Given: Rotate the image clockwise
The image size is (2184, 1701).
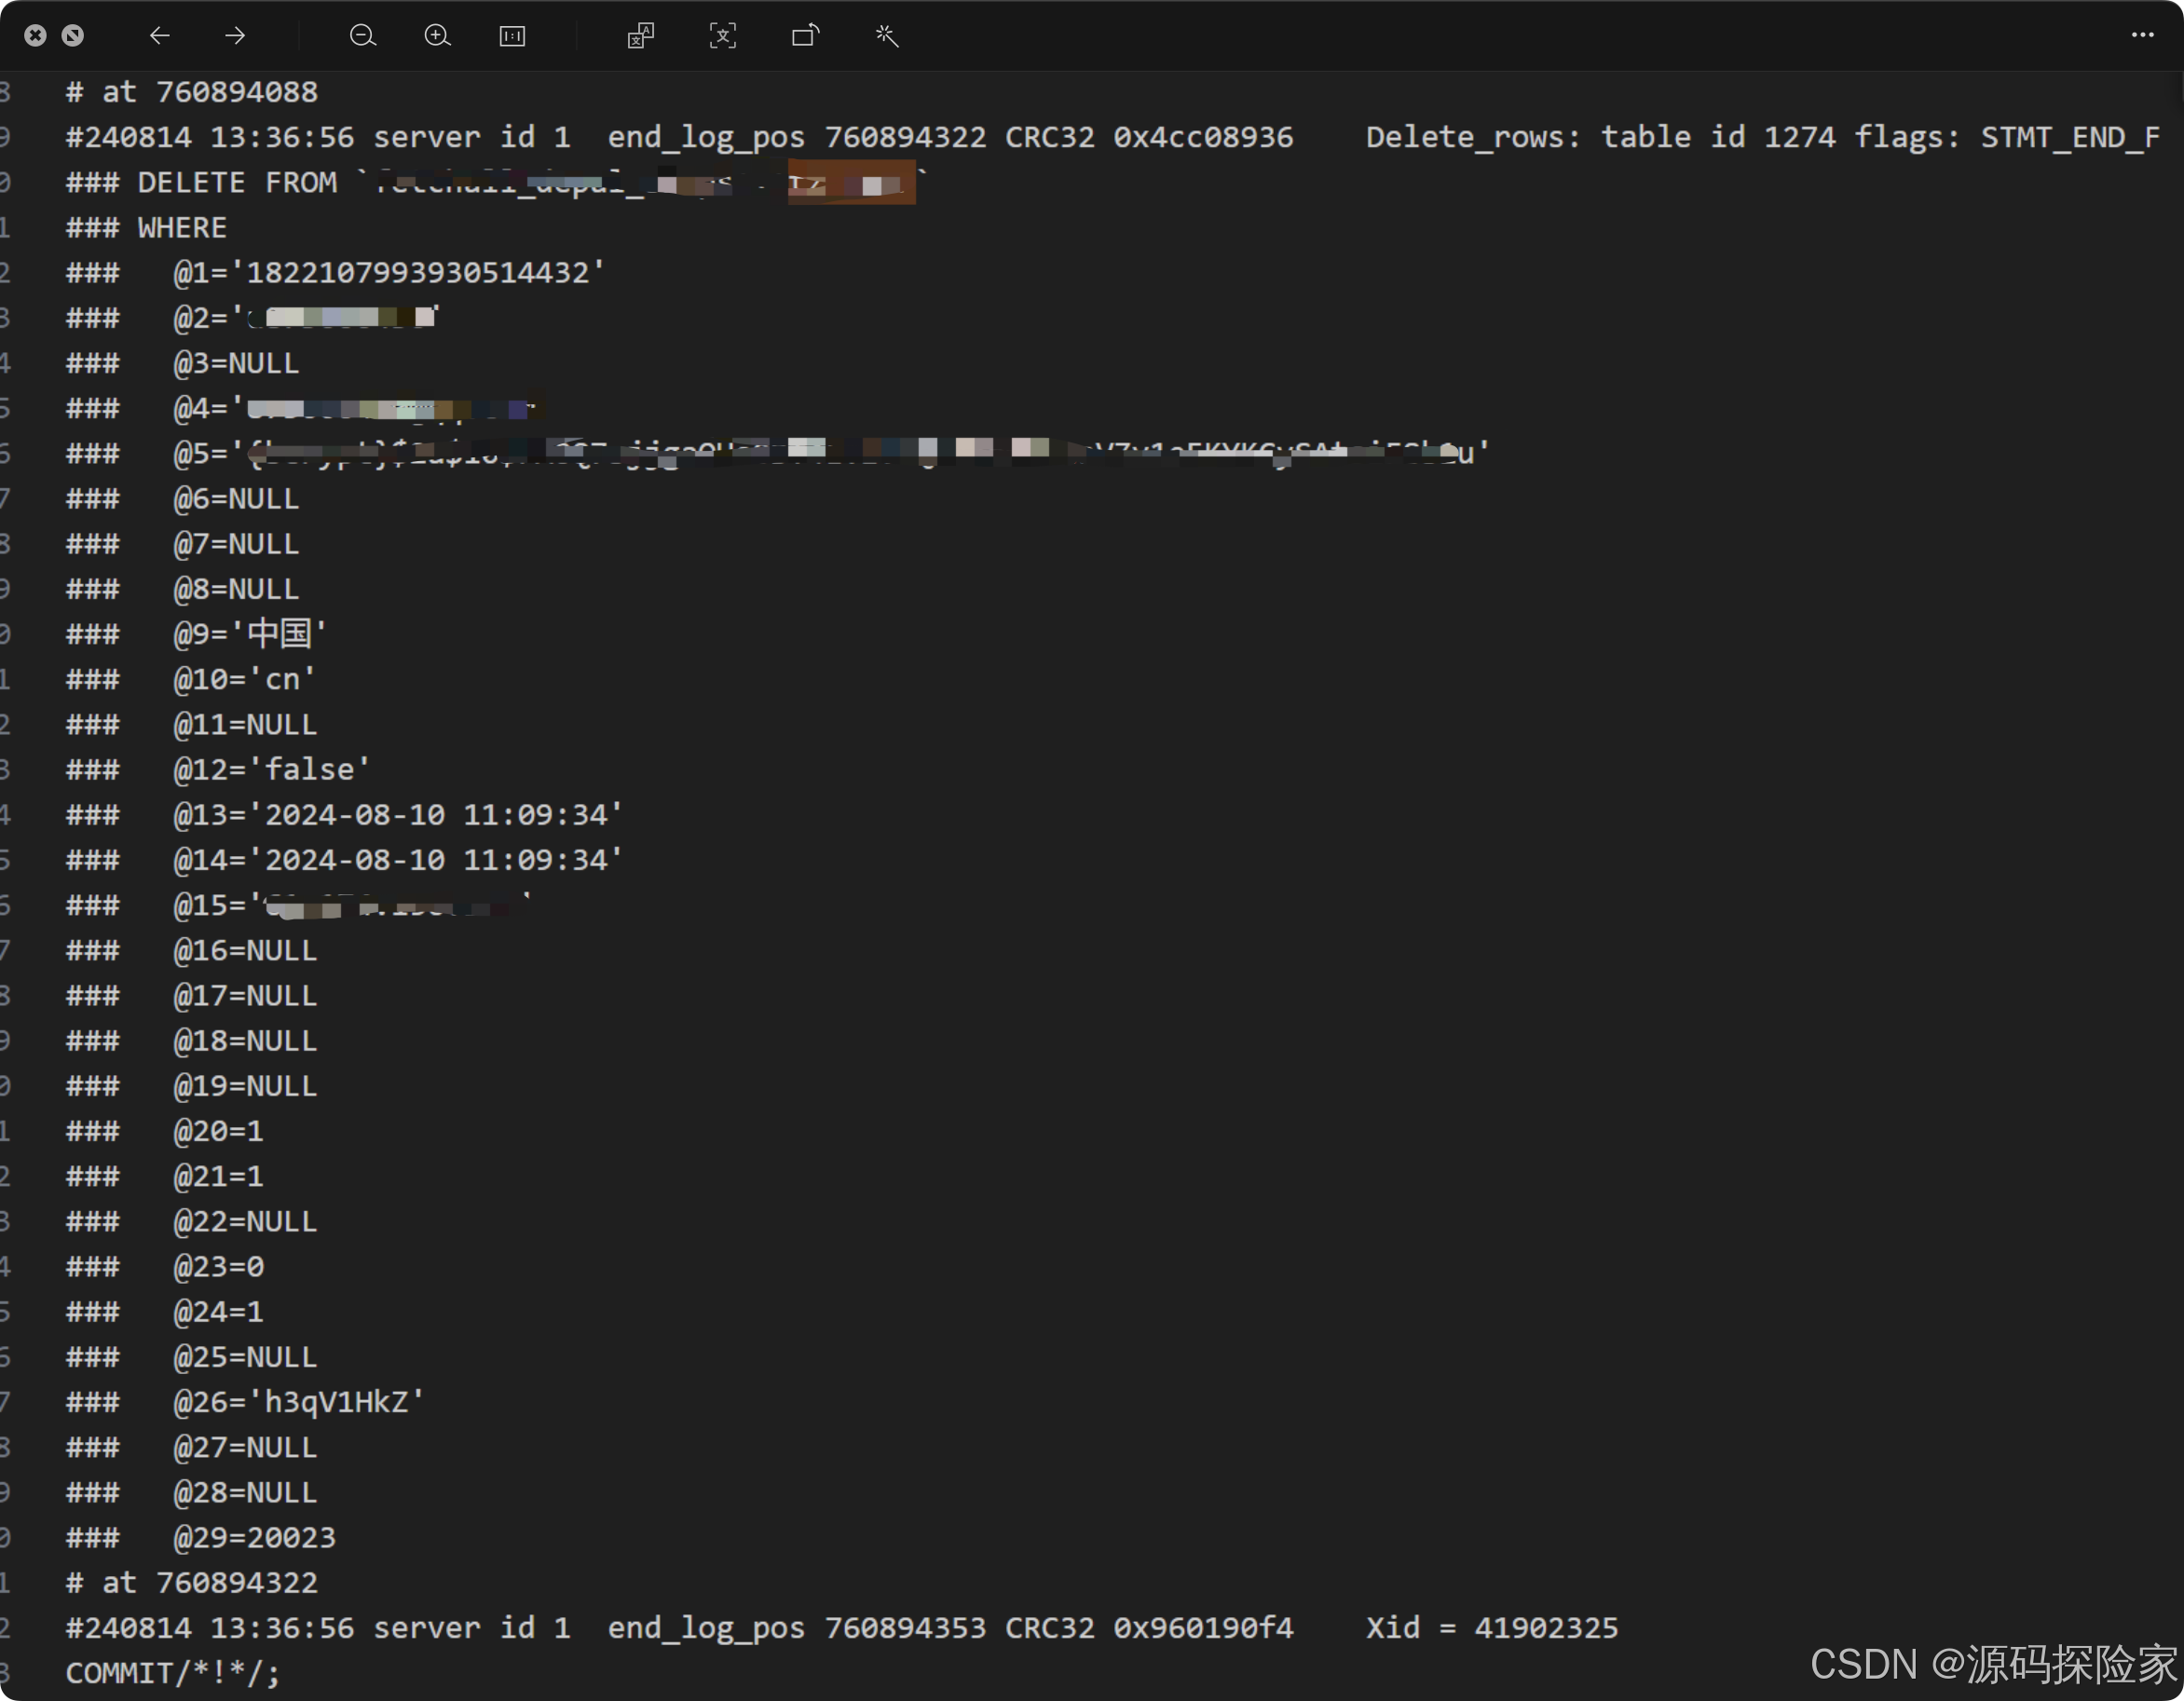Looking at the screenshot, I should pyautogui.click(x=805, y=35).
